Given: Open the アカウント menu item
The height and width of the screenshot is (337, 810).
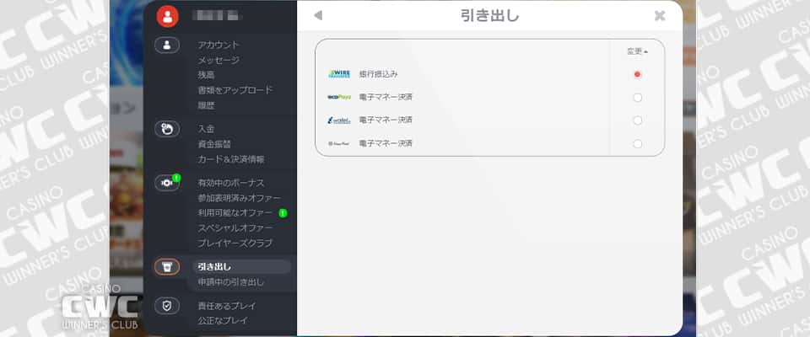Looking at the screenshot, I should click(219, 45).
